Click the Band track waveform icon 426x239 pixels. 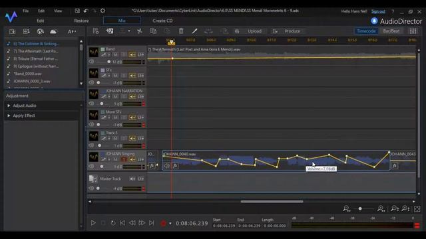click(94, 52)
